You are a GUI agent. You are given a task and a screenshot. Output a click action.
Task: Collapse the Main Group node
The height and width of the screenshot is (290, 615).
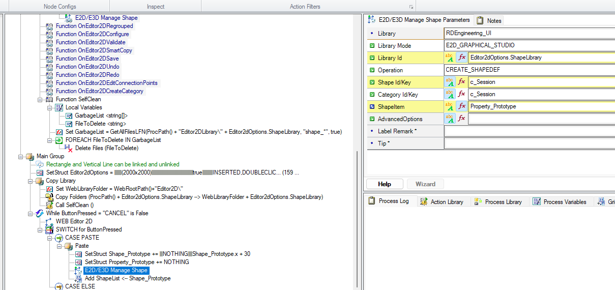[21, 156]
